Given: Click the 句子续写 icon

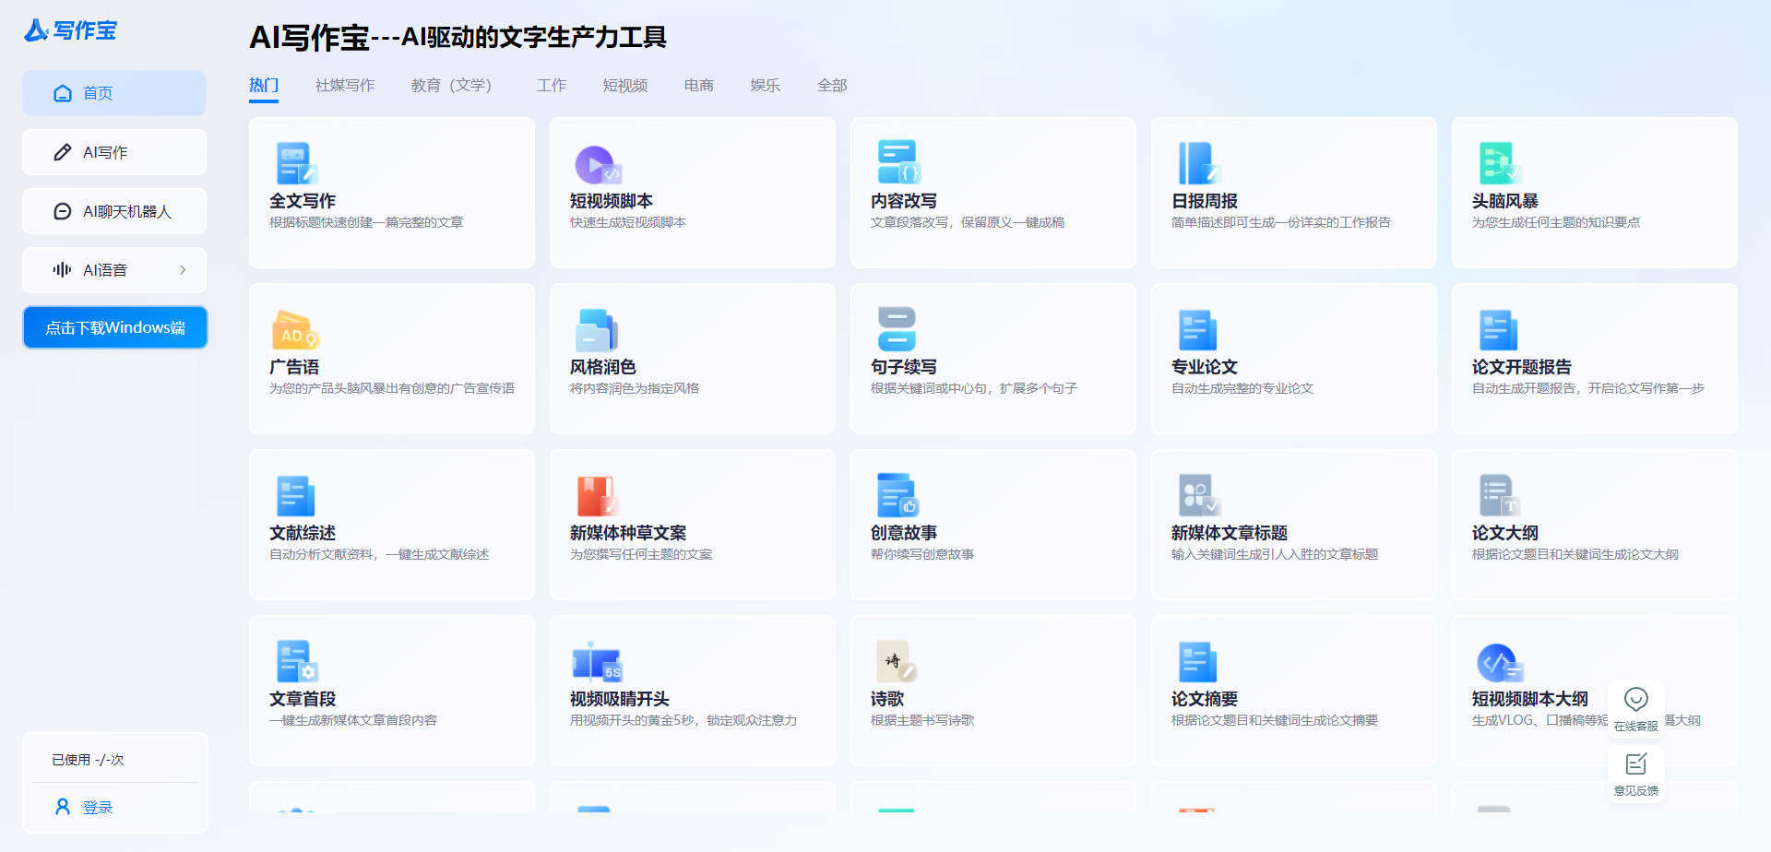Looking at the screenshot, I should (x=897, y=329).
